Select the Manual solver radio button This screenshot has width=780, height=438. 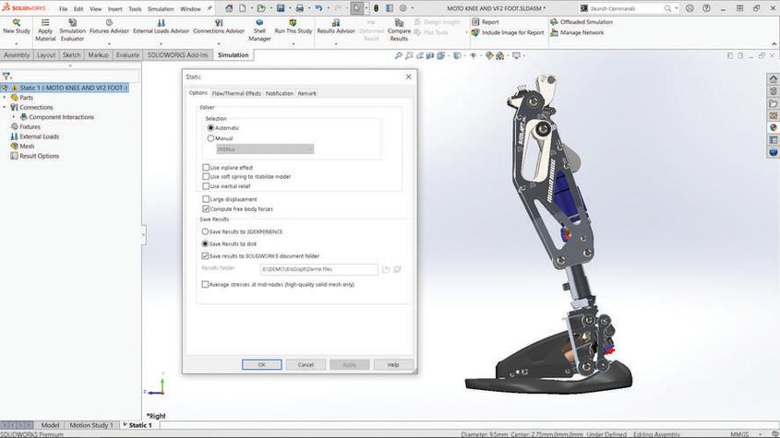210,138
